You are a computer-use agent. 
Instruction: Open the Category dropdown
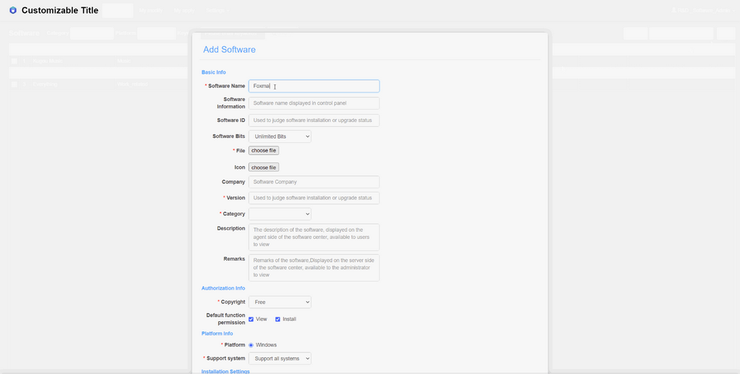280,214
